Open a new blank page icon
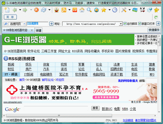The height and width of the screenshot is (124, 163). point(7,10)
